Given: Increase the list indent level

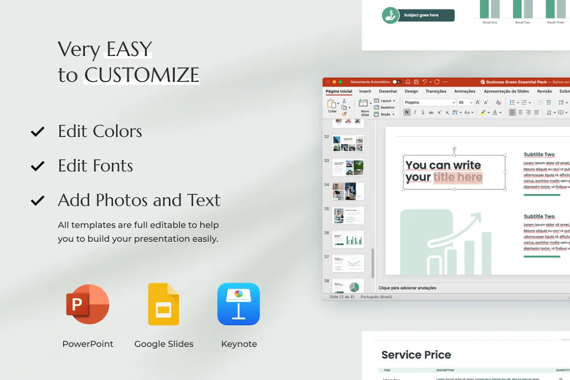Looking at the screenshot, I should 548,103.
